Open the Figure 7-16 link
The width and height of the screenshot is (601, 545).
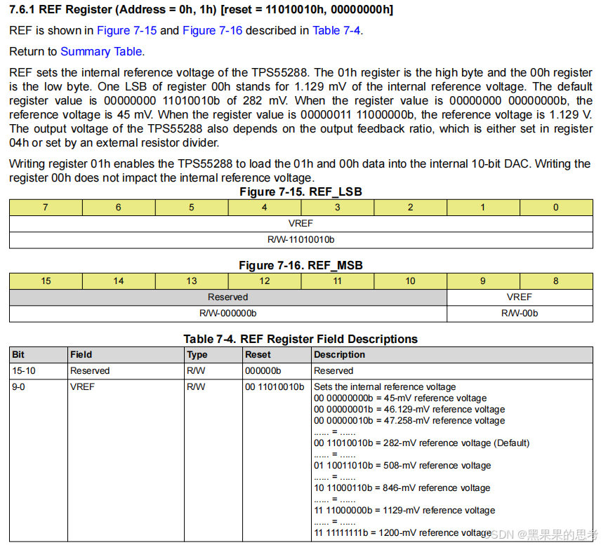point(212,31)
